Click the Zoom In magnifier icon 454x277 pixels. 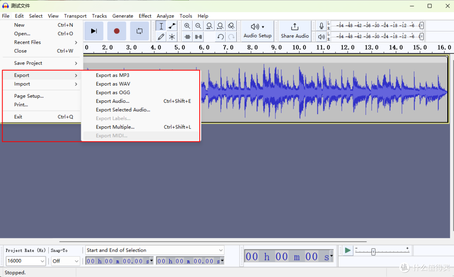187,26
